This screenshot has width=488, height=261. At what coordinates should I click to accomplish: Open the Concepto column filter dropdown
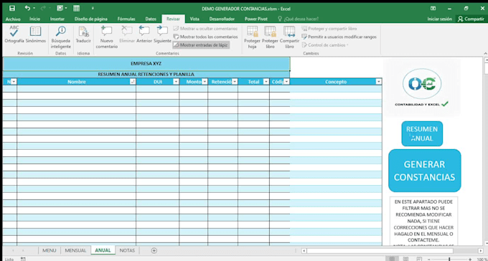(378, 82)
